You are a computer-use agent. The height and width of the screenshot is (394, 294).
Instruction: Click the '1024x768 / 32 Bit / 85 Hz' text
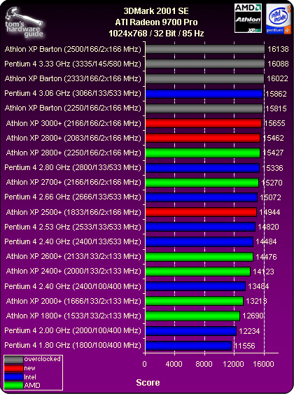(156, 33)
